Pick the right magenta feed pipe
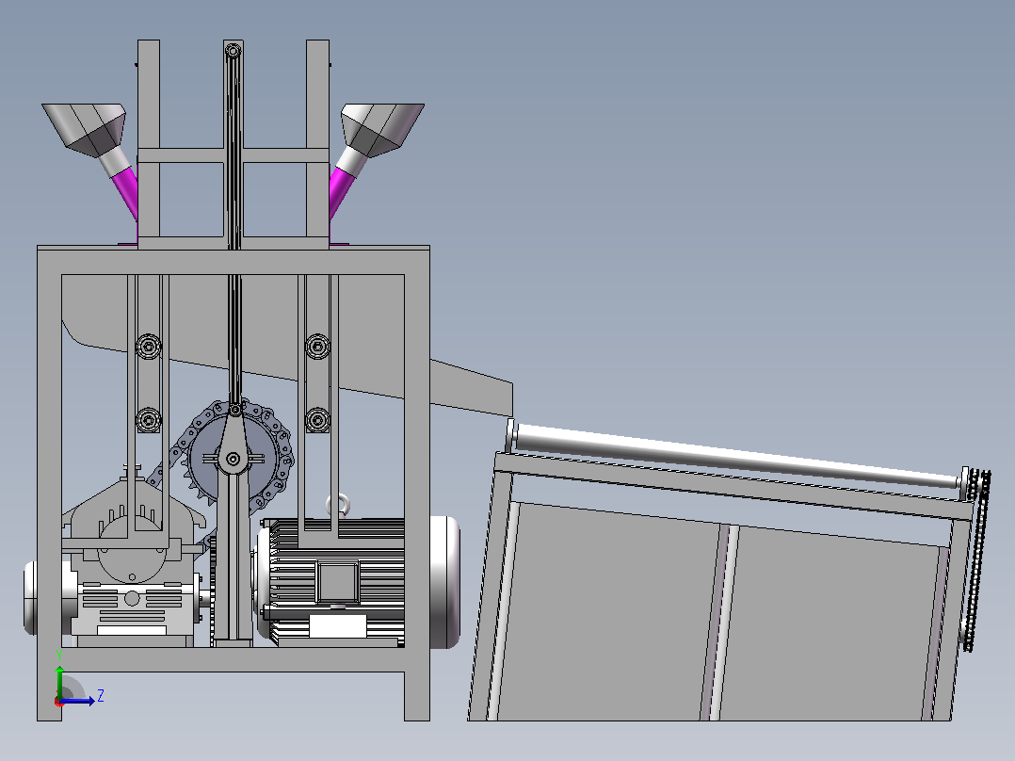The image size is (1015, 761). point(341,193)
